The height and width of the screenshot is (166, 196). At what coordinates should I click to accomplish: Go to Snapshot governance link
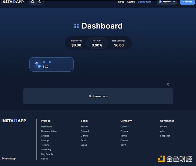click(x=165, y=136)
